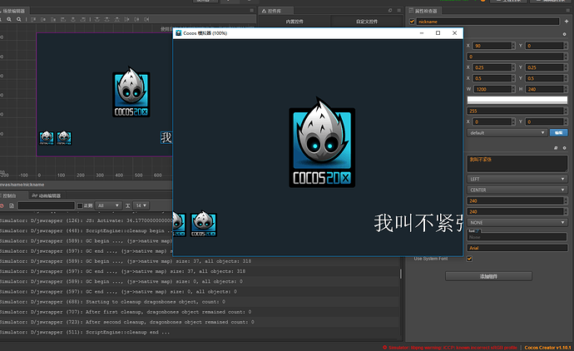Click the Cocos Creator v1.10.1 version text

(547, 348)
